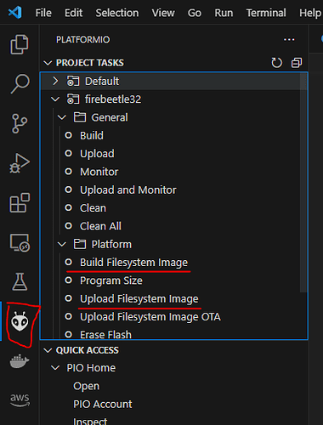This screenshot has height=425, width=323.
Task: Open Source Control view icon
Action: (20, 123)
